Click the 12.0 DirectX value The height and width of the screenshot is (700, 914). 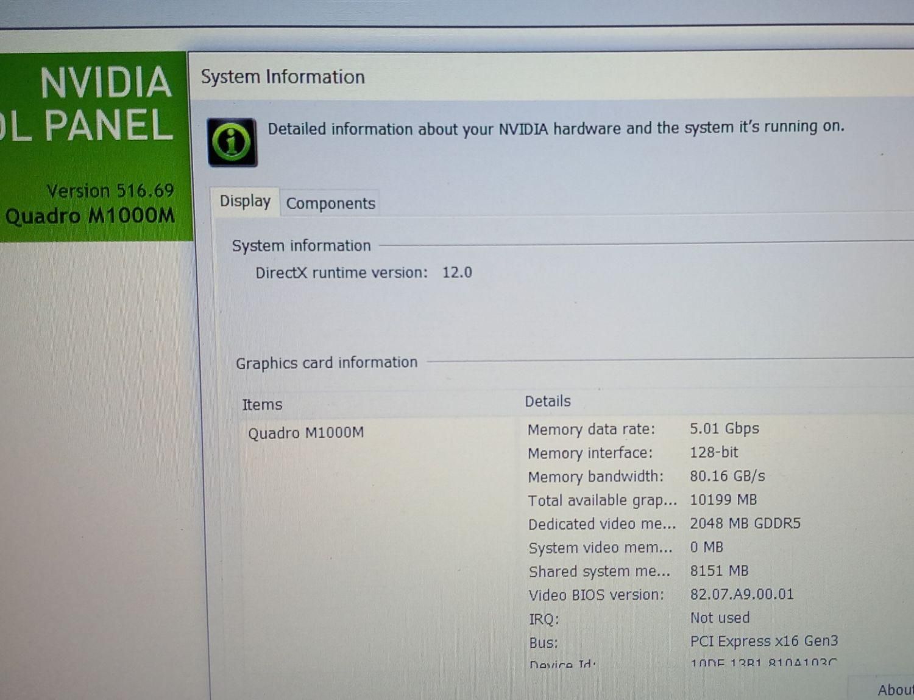pyautogui.click(x=457, y=272)
